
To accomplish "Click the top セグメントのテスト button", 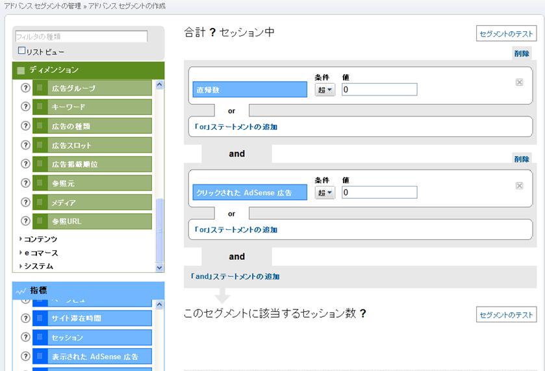I will point(506,34).
